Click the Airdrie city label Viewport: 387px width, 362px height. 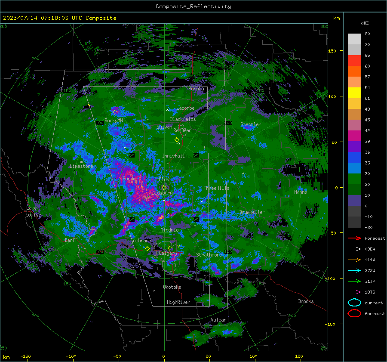click(x=169, y=230)
